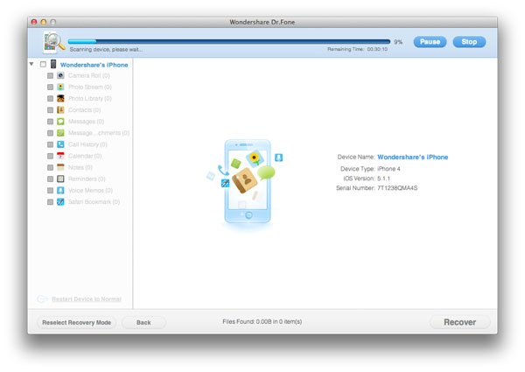Click the Remaining Time readout
The width and height of the screenshot is (525, 372).
pos(357,49)
